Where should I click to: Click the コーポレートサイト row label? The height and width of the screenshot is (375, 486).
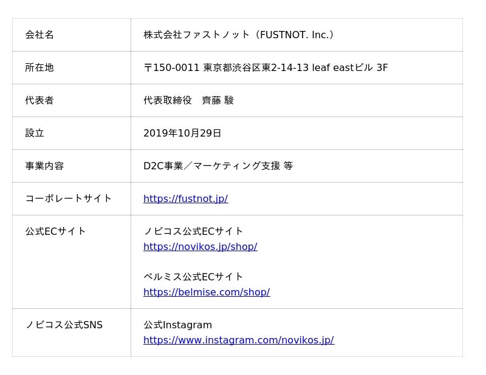pyautogui.click(x=69, y=198)
